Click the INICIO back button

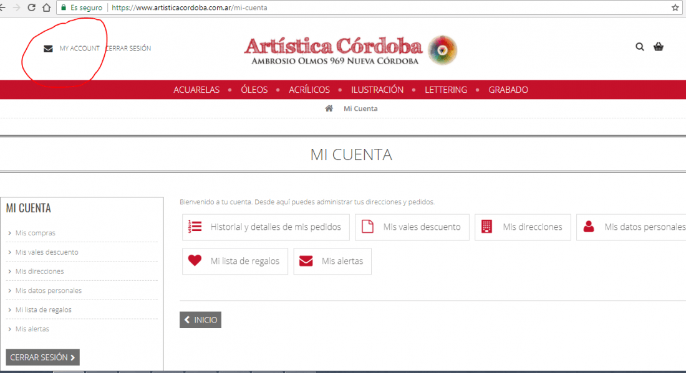tap(200, 319)
